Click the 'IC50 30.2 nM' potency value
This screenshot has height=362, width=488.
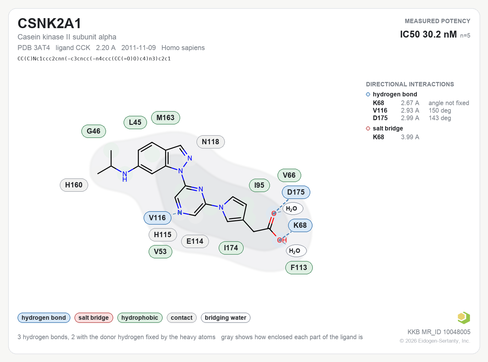pos(428,34)
